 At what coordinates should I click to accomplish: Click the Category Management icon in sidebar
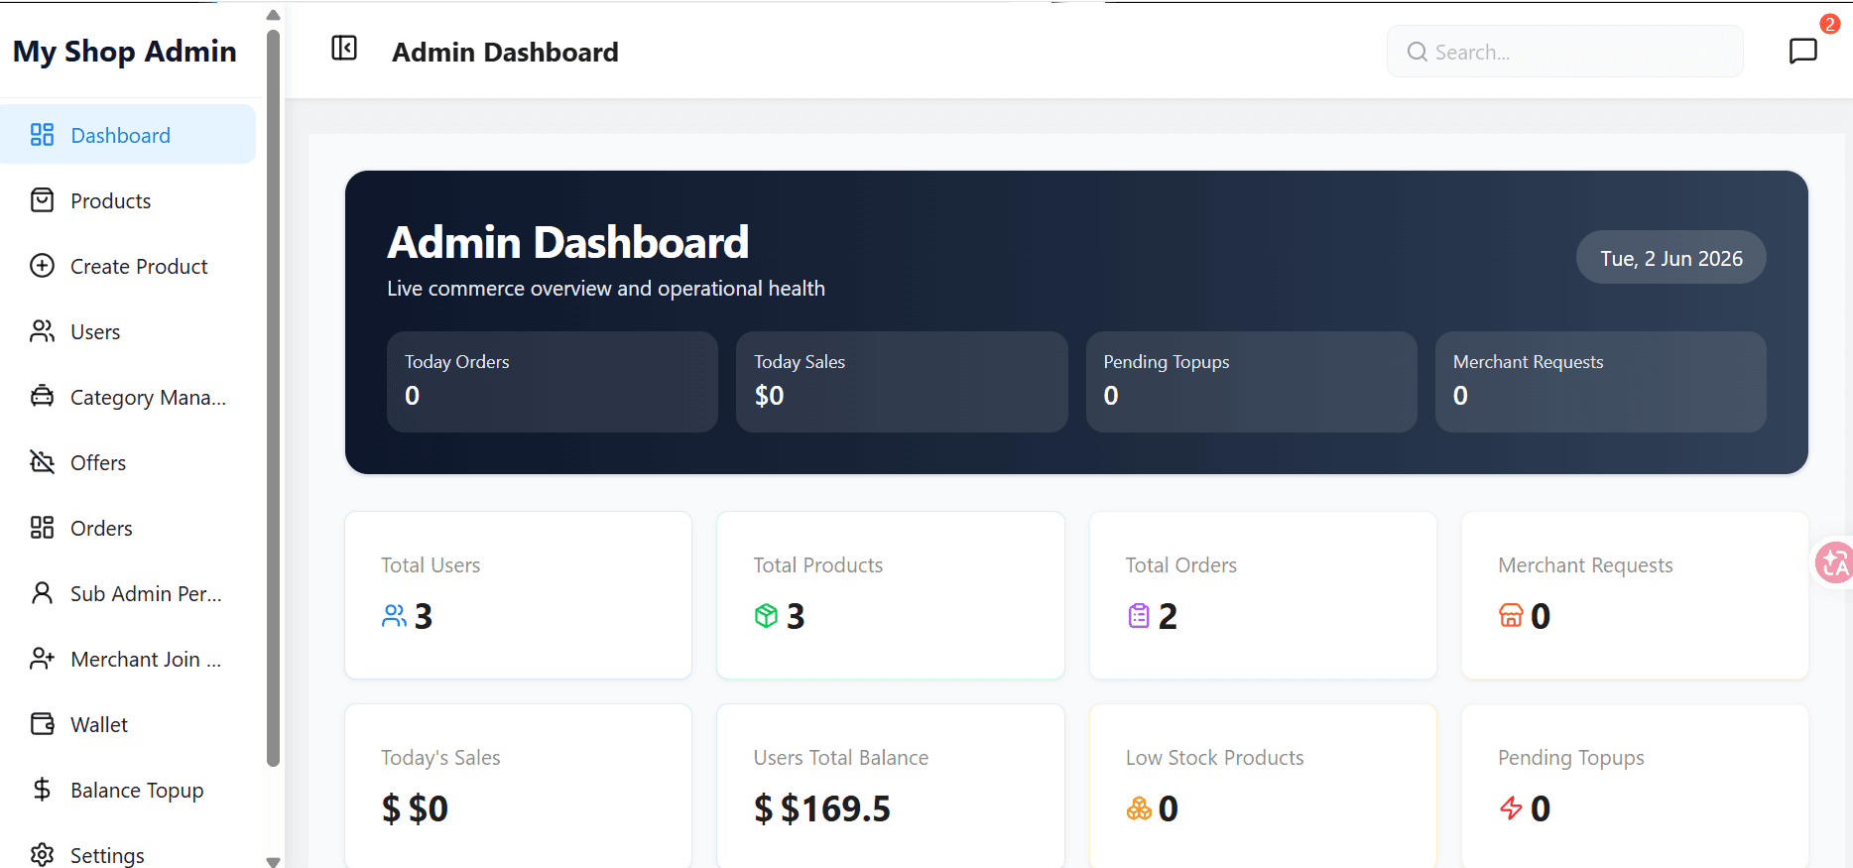coord(42,397)
